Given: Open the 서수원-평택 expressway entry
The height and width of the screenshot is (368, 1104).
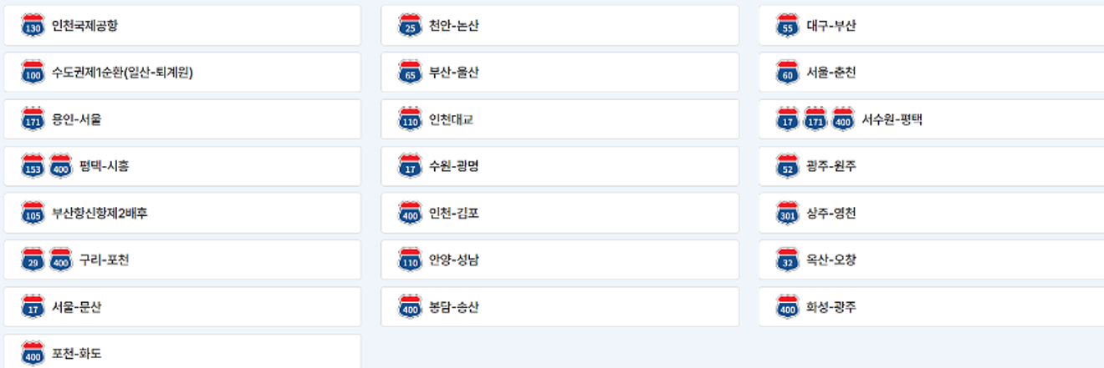Looking at the screenshot, I should click(x=932, y=119).
